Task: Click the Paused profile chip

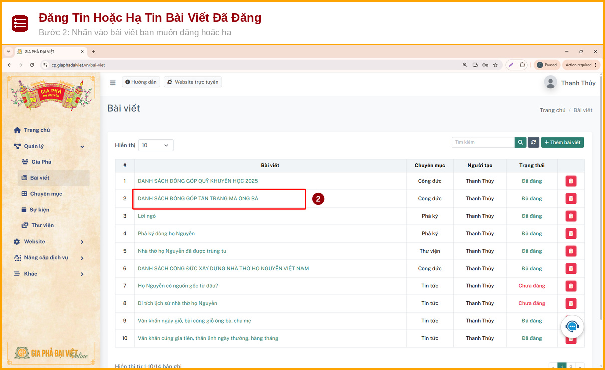Action: point(547,65)
